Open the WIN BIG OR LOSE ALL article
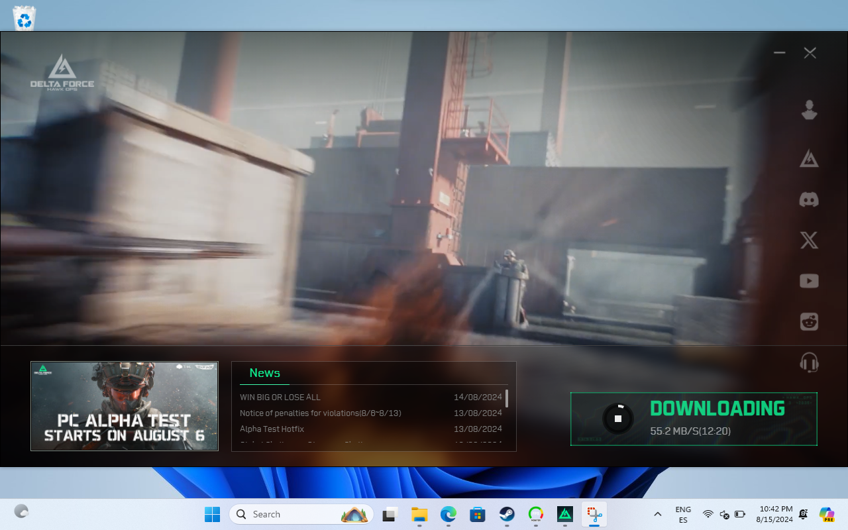 click(x=280, y=397)
